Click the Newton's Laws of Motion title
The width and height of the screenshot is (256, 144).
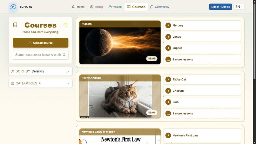[98, 132]
